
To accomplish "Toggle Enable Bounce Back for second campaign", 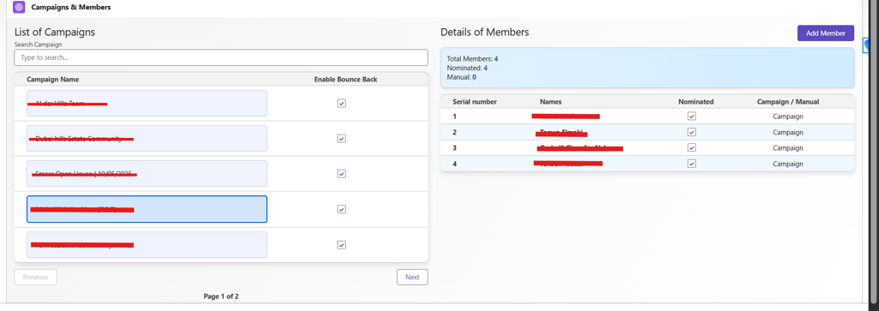I will click(x=342, y=139).
